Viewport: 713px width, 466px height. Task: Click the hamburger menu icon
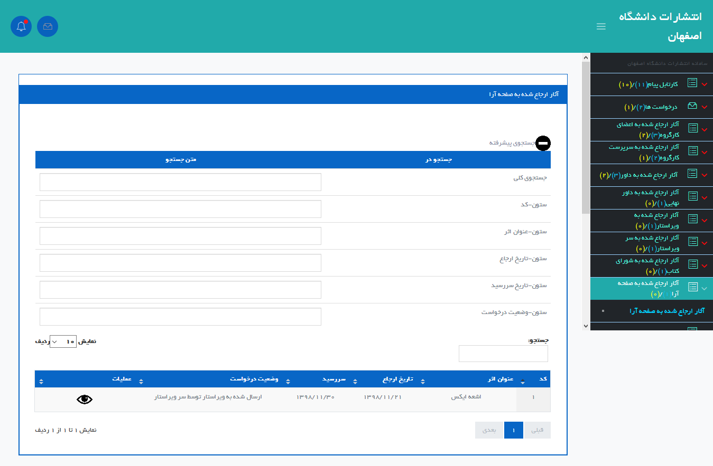[x=601, y=26]
